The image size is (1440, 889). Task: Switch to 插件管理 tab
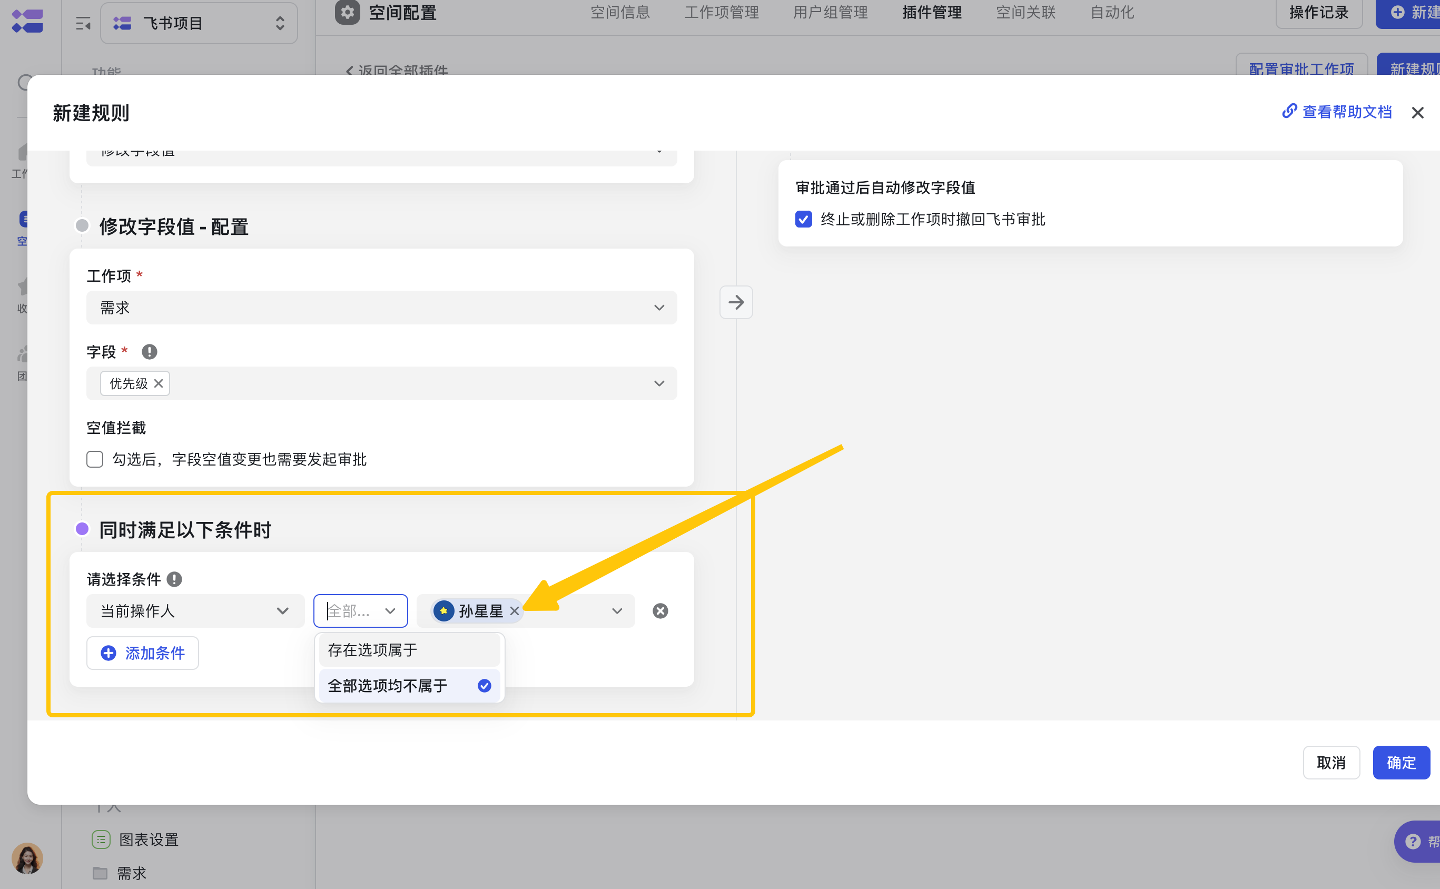(x=932, y=12)
